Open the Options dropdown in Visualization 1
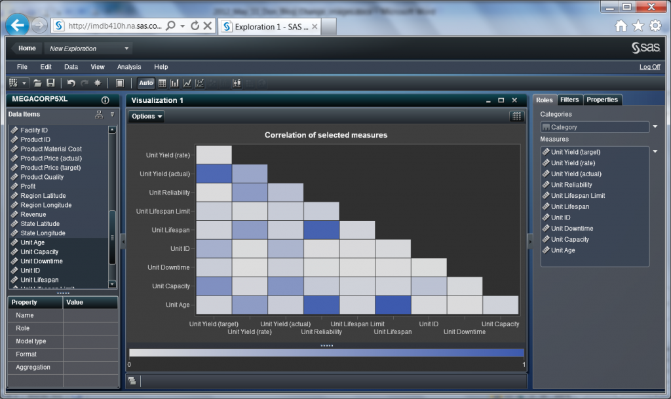Image resolution: width=671 pixels, height=399 pixels. [146, 117]
